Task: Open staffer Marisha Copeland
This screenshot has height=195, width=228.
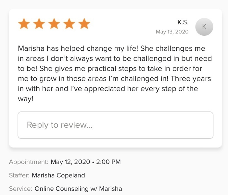Action: [x=58, y=175]
